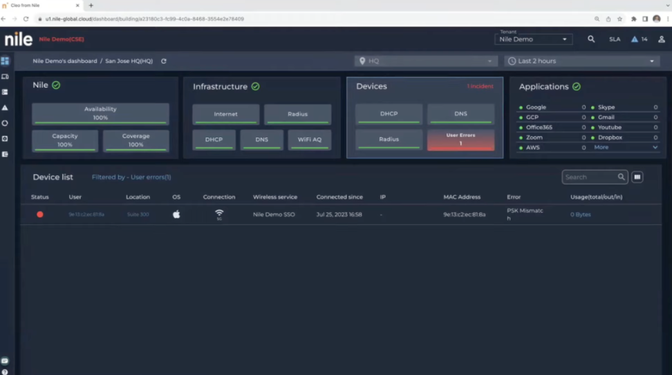672x375 pixels.
Task: Open the help icon at sidebar bottom
Action: pyautogui.click(x=5, y=372)
